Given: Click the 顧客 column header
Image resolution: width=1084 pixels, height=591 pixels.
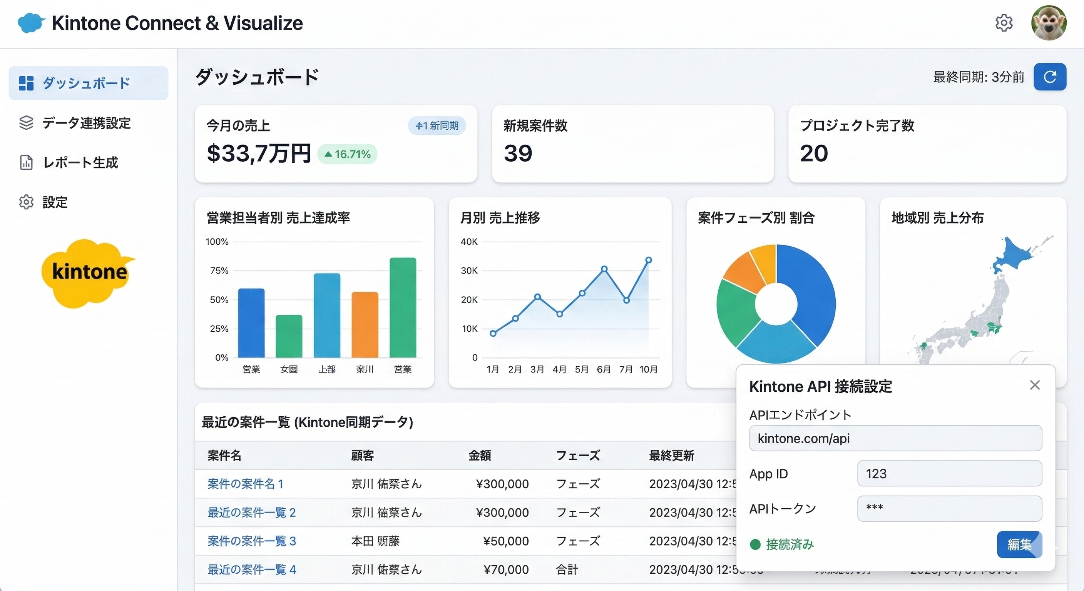Looking at the screenshot, I should 362,455.
